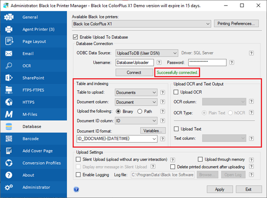Viewport: 267px width, 198px height.
Task: Click the Page Layout icon
Action: click(9, 41)
